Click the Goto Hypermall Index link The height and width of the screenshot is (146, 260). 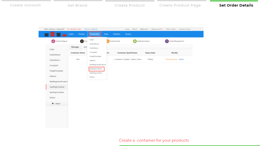tap(74, 29)
